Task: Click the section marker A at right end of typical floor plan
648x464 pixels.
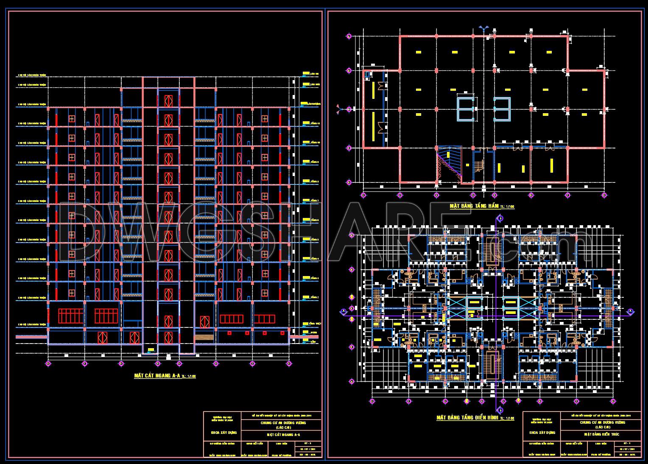Action: pos(630,311)
